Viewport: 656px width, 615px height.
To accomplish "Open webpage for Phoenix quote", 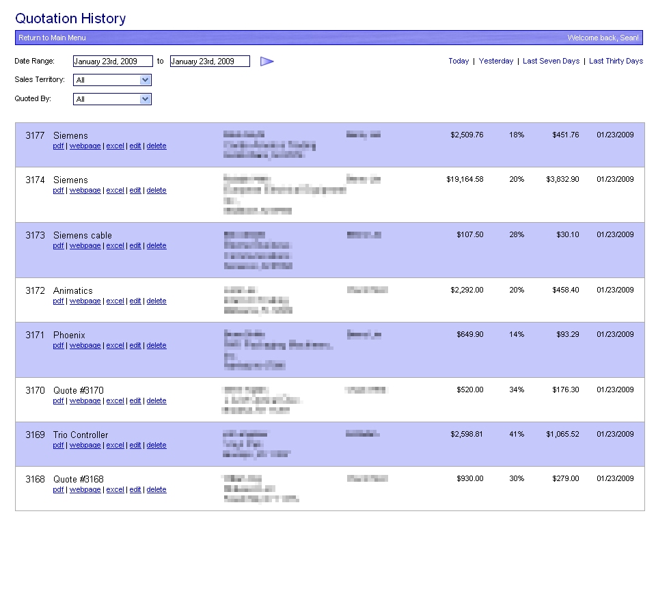I will point(85,346).
